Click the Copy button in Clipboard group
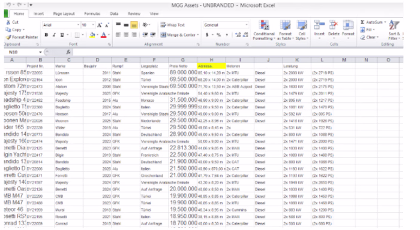Image resolution: width=420 pixels, height=230 pixels. [x=15, y=30]
